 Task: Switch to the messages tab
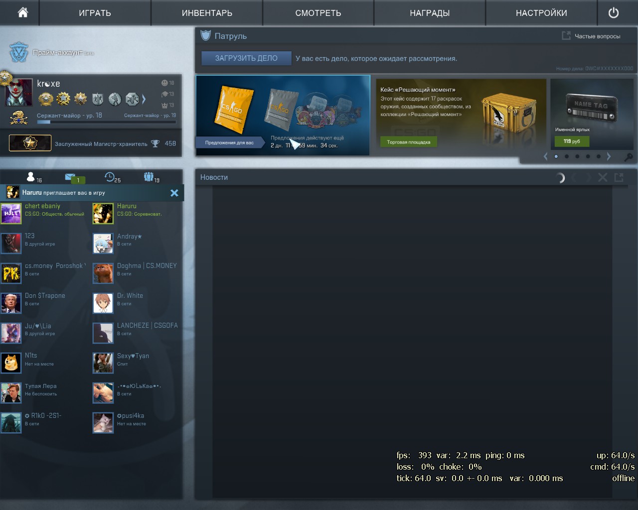(x=75, y=177)
